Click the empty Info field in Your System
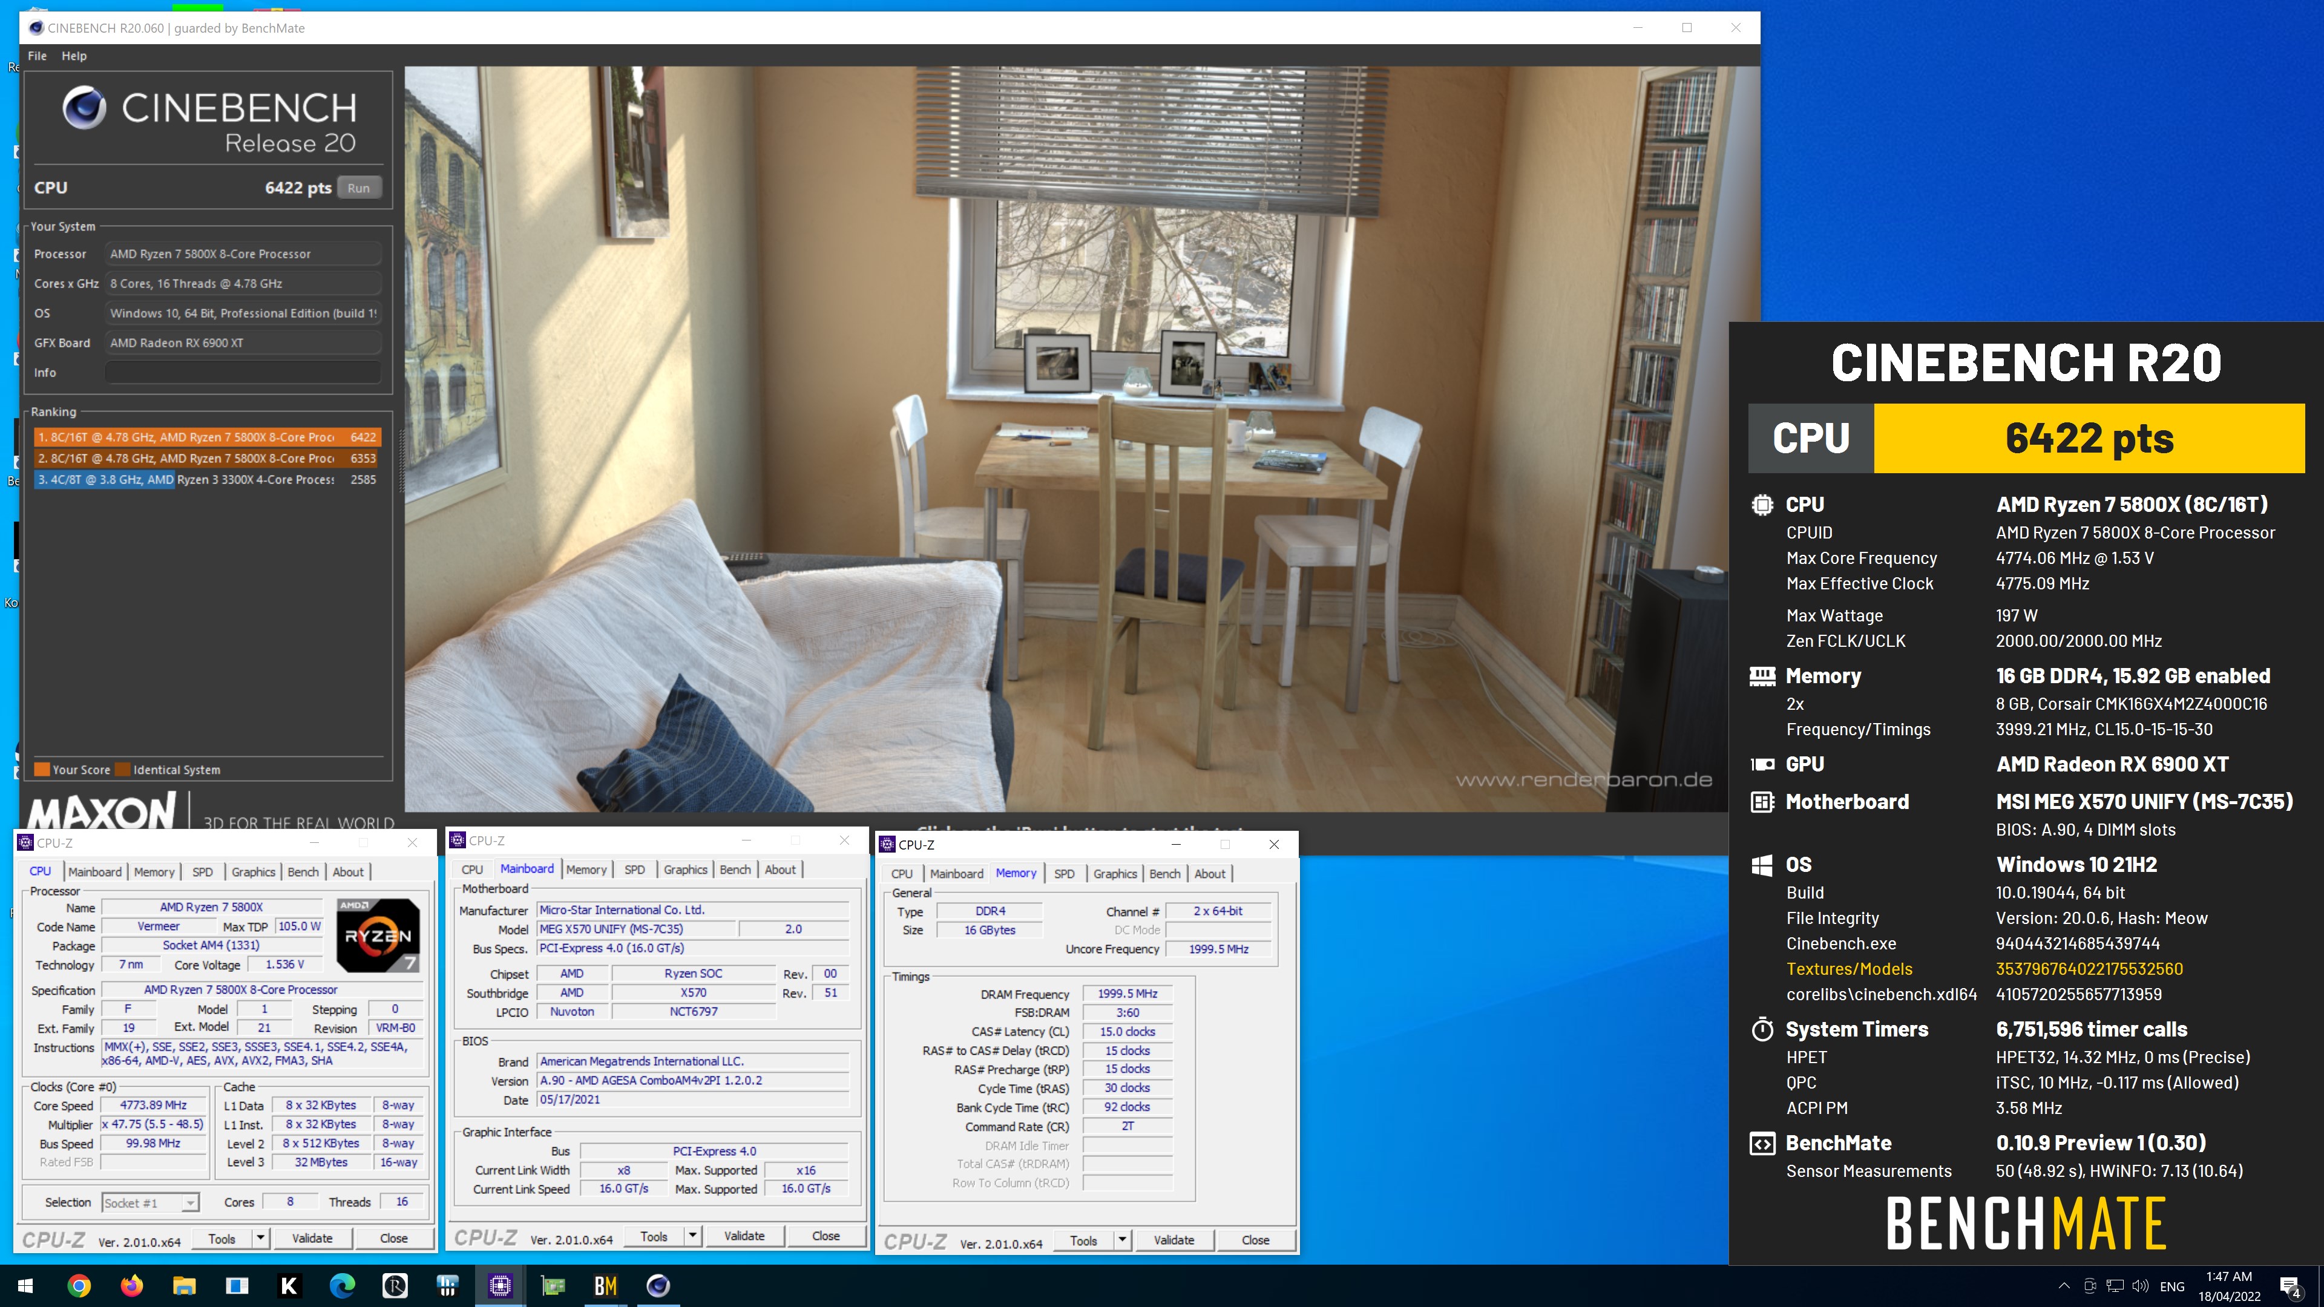Screen dimensions: 2324x1307 (243, 372)
